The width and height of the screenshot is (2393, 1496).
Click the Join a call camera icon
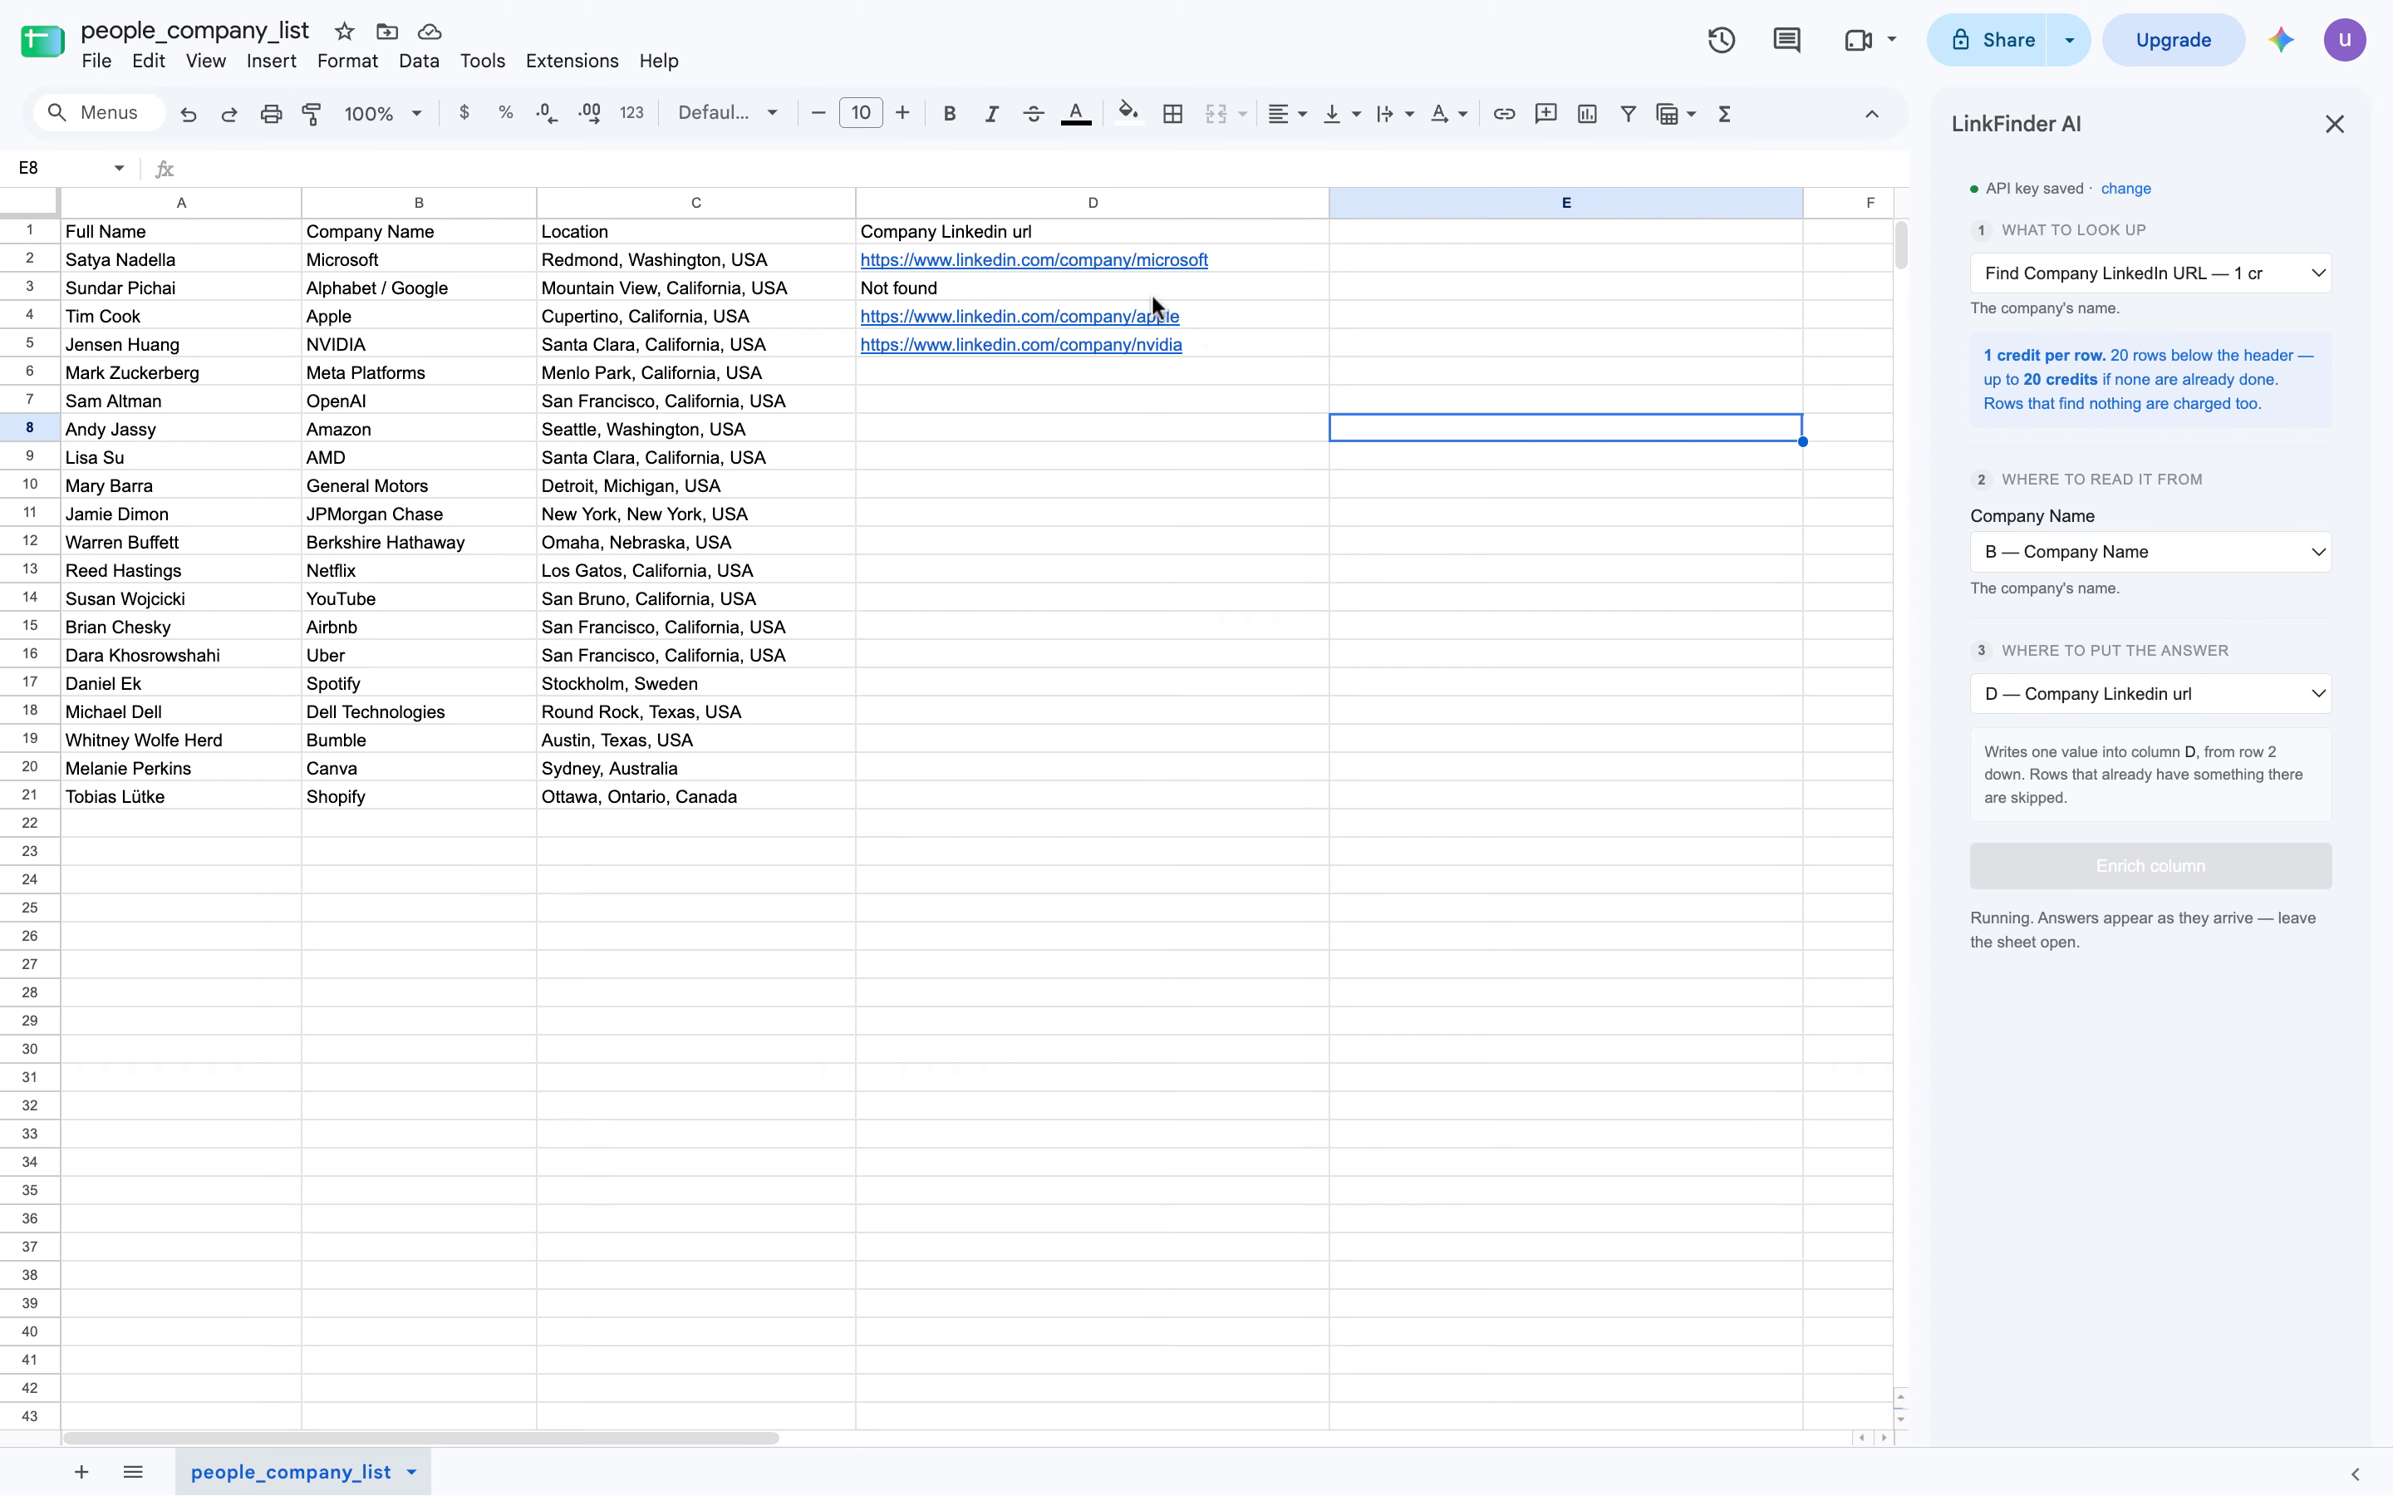1858,40
